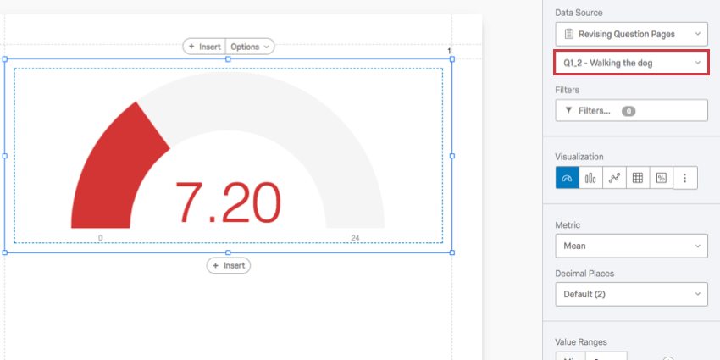This screenshot has width=720, height=360.
Task: Open more visualizations three-dot menu
Action: pyautogui.click(x=685, y=178)
